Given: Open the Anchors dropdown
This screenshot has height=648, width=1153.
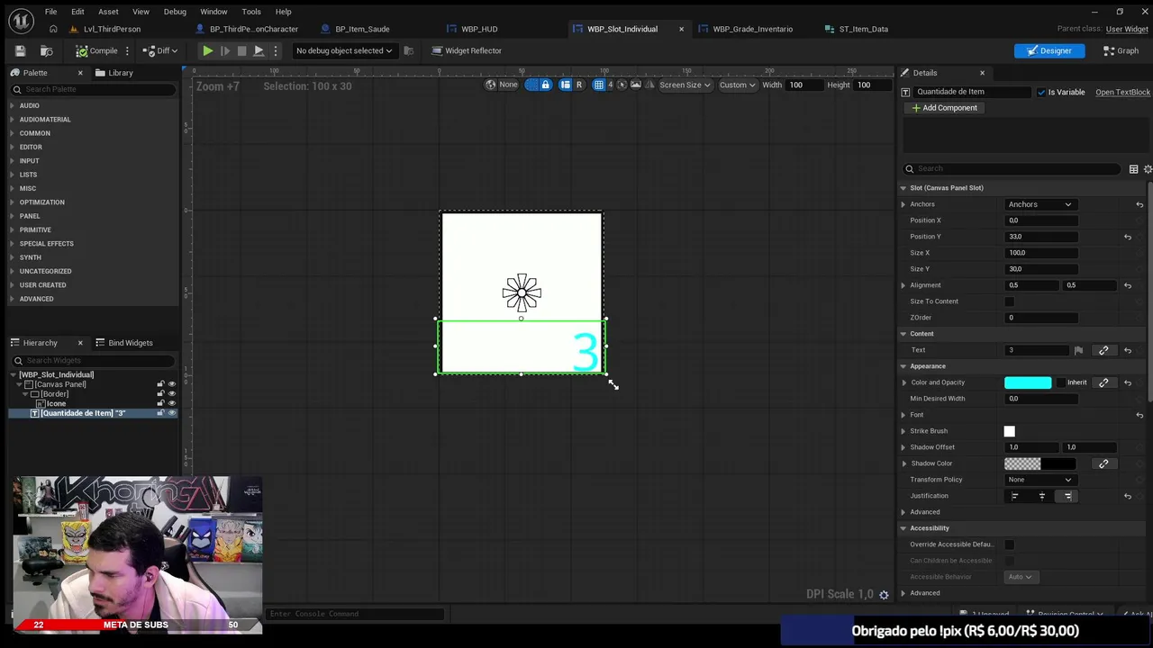Looking at the screenshot, I should pyautogui.click(x=1040, y=204).
